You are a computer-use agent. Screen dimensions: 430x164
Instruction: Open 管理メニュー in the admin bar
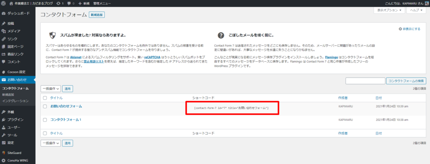(102, 3)
